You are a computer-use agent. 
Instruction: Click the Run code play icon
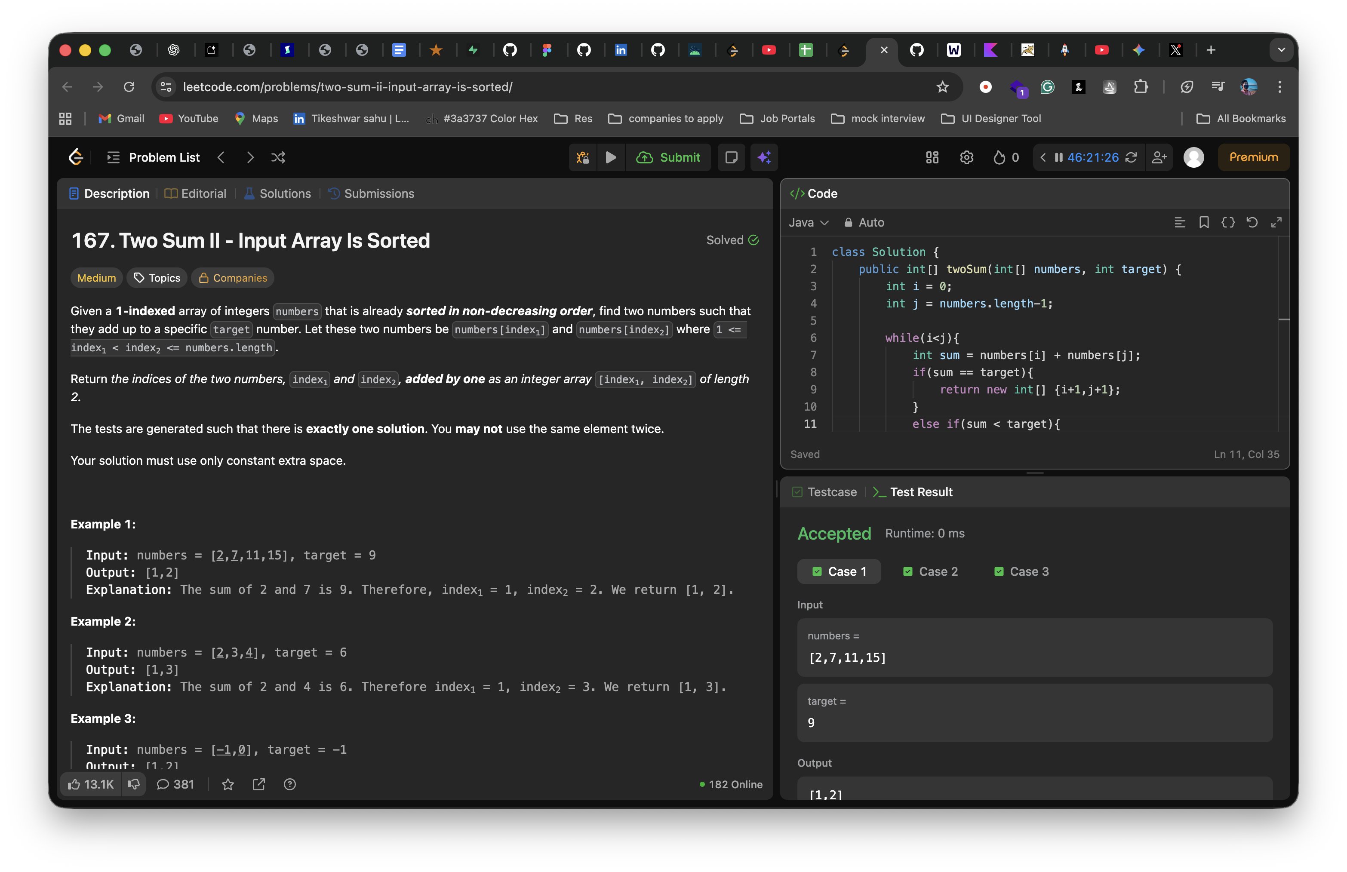click(611, 157)
